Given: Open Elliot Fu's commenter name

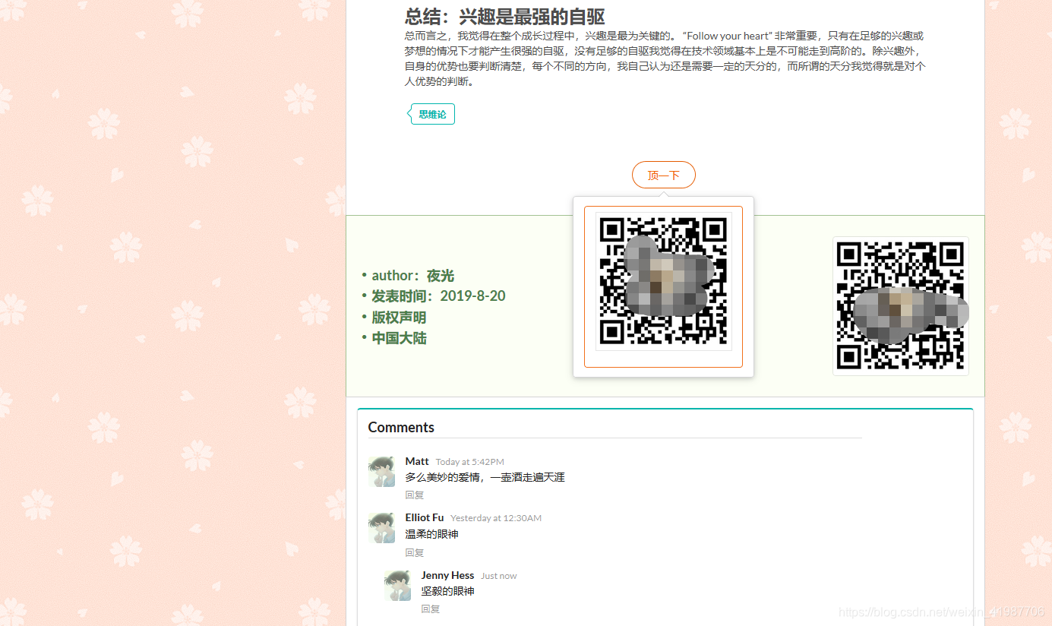Looking at the screenshot, I should (425, 517).
